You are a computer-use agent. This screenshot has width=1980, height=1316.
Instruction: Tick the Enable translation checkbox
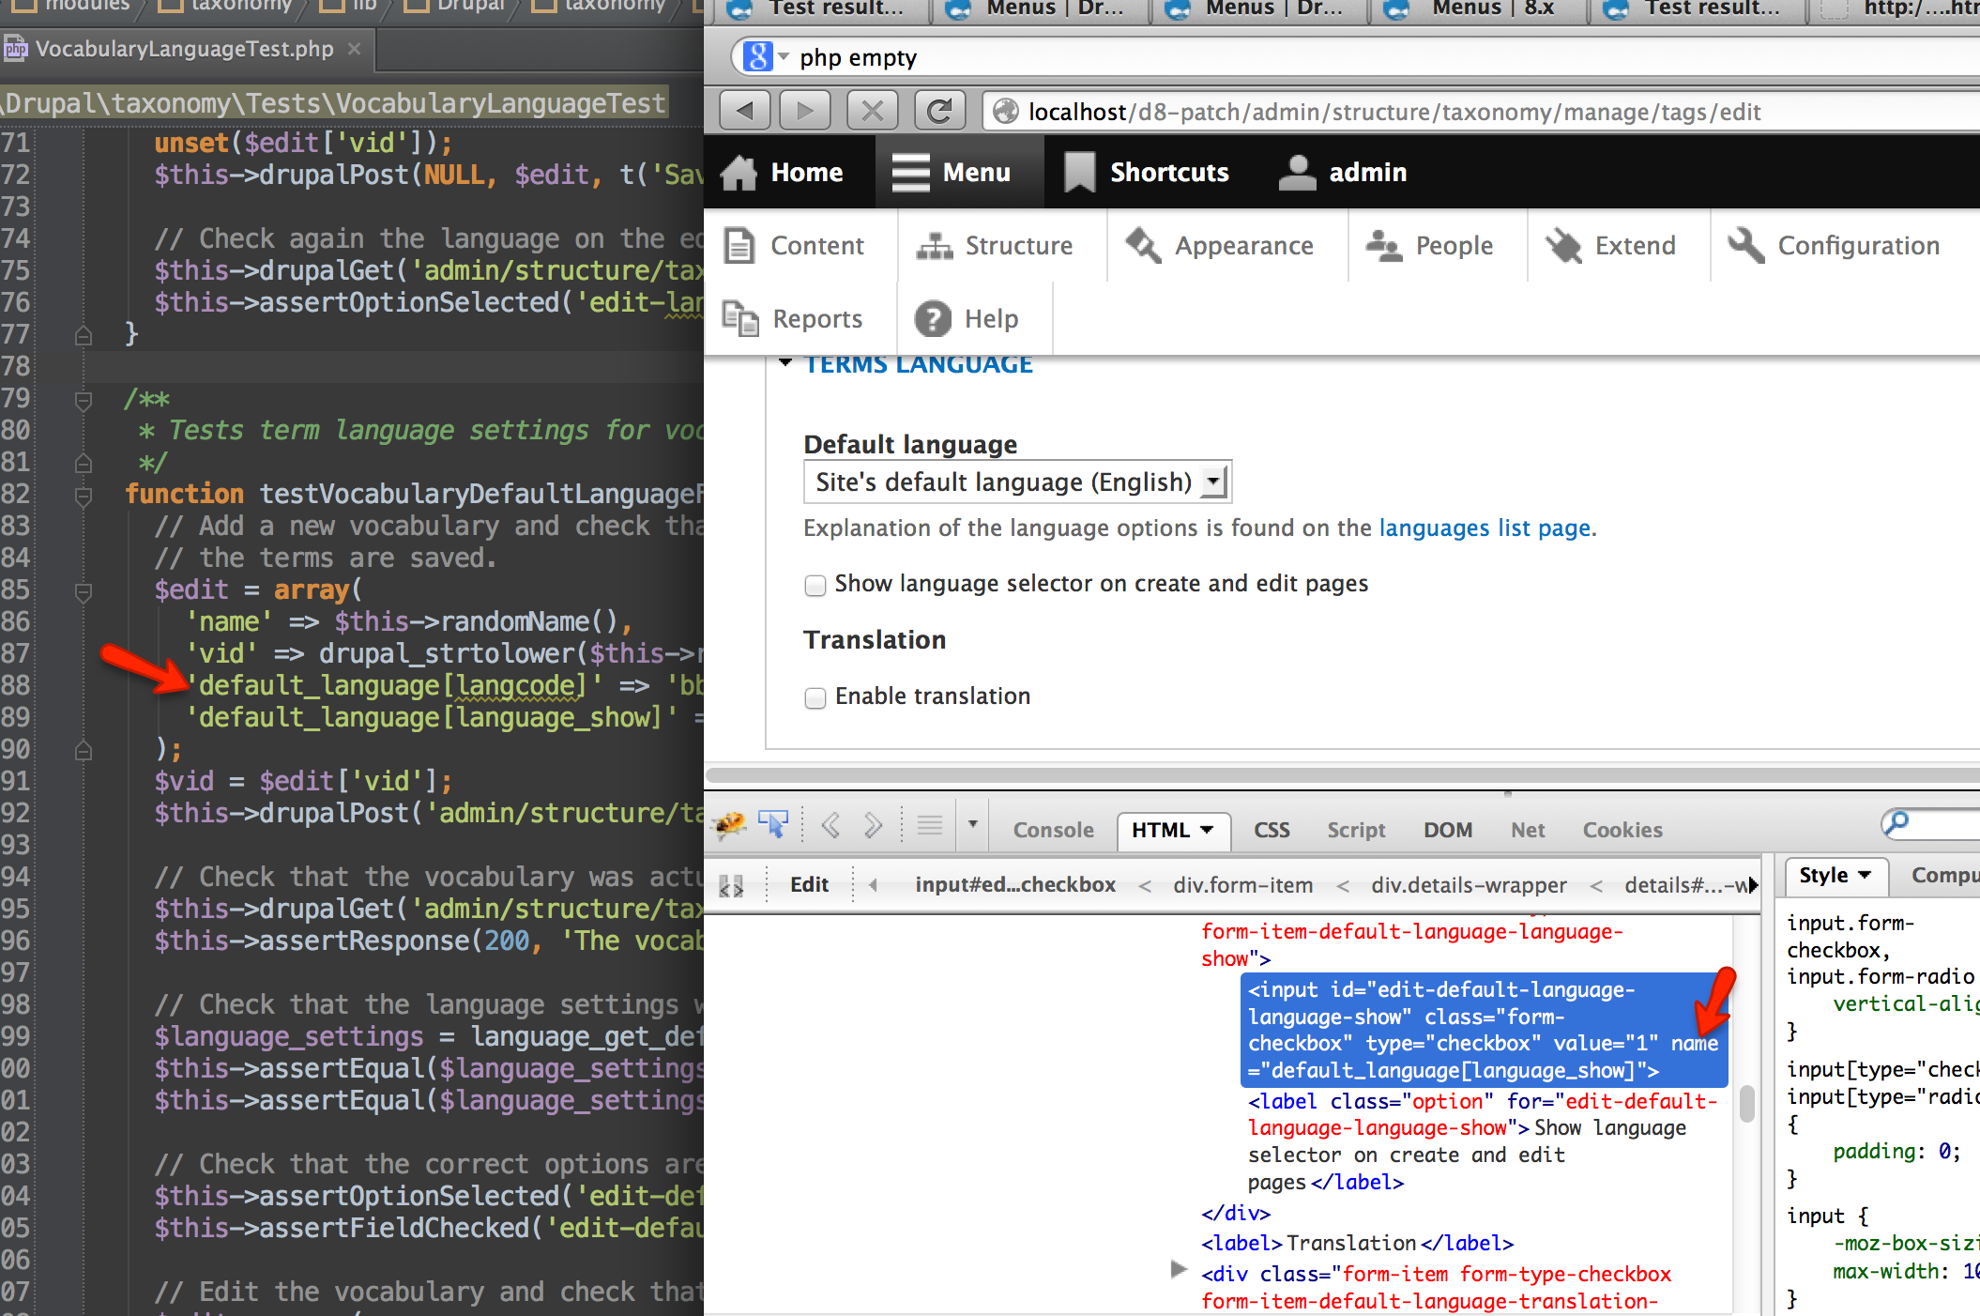click(x=815, y=698)
